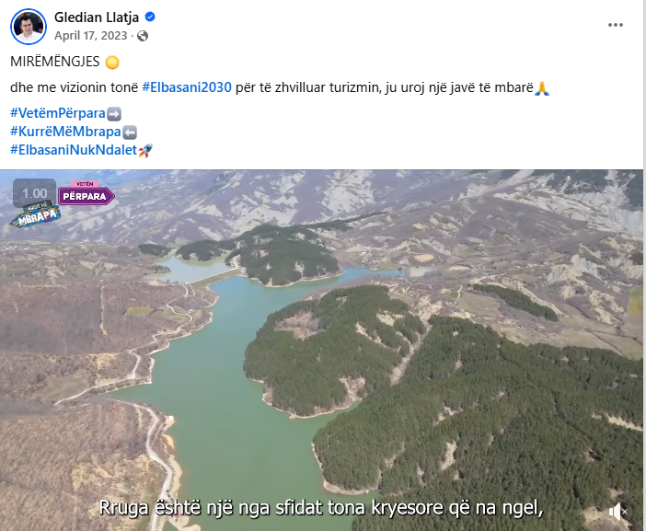Click the rocket emoji after ElbasaniNukNdalet

tap(145, 151)
